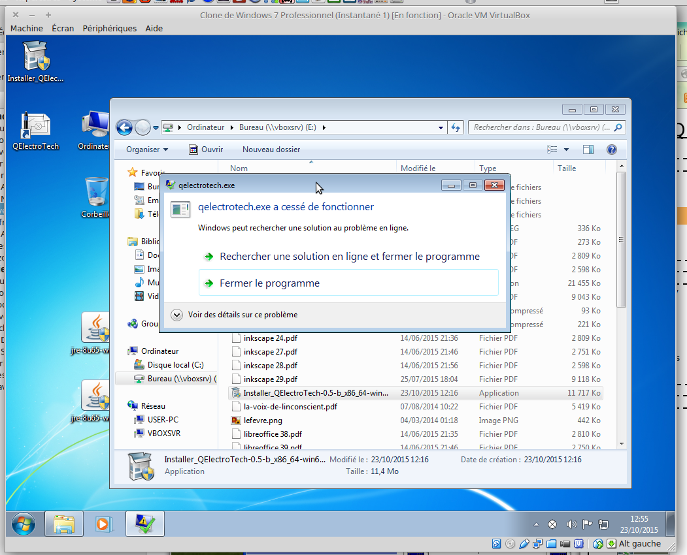Click the Explorer back navigation arrow
This screenshot has height=555, width=687.
(124, 127)
